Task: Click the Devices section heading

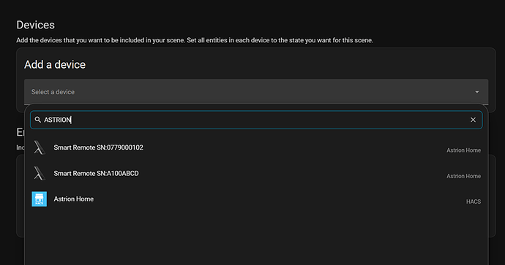Action: (35, 25)
